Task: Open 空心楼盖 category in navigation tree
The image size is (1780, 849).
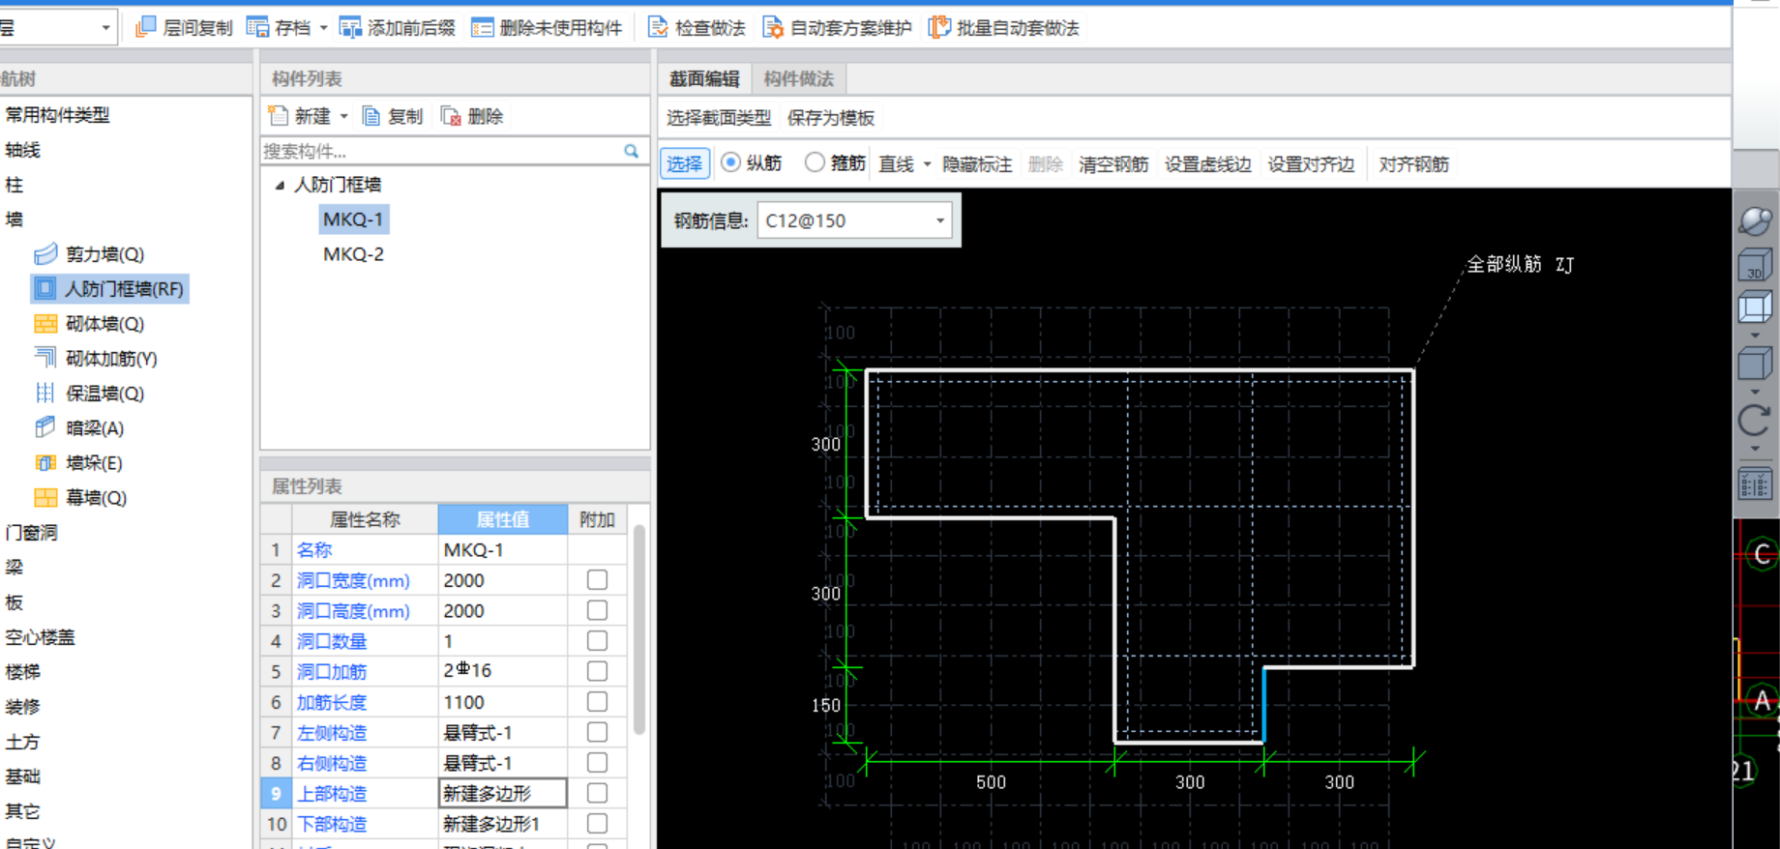Action: 40,637
